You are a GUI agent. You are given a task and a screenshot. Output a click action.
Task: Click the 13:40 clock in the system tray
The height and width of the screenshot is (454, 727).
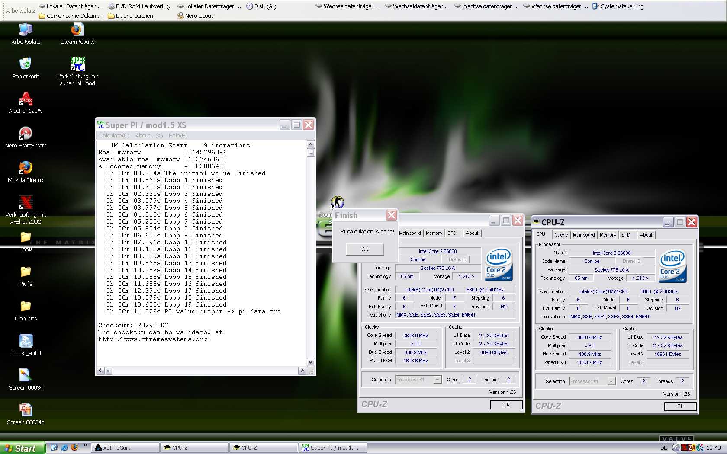[x=714, y=448]
